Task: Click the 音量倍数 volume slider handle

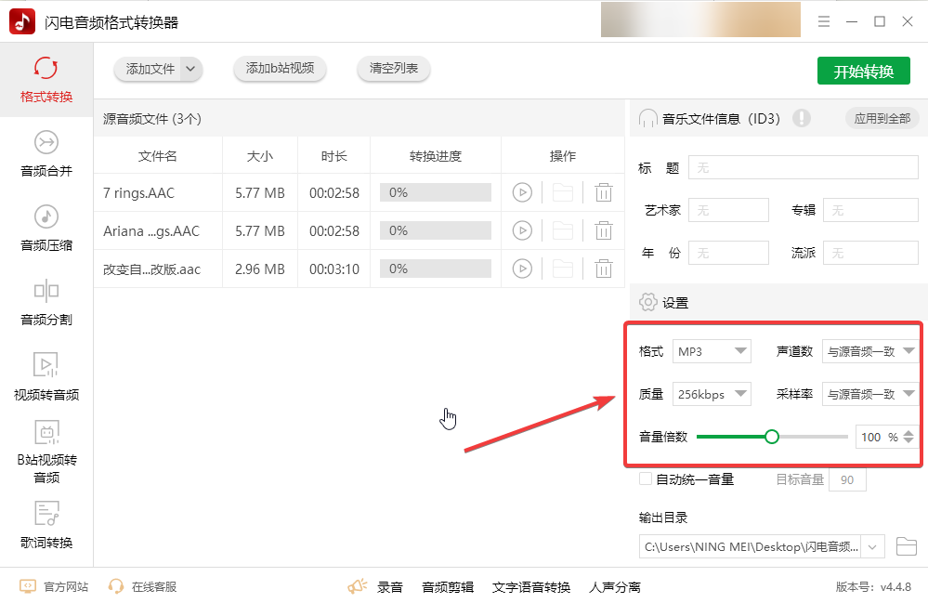Action: point(771,437)
